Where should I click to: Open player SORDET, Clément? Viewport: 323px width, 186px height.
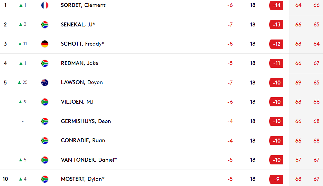pyautogui.click(x=83, y=5)
